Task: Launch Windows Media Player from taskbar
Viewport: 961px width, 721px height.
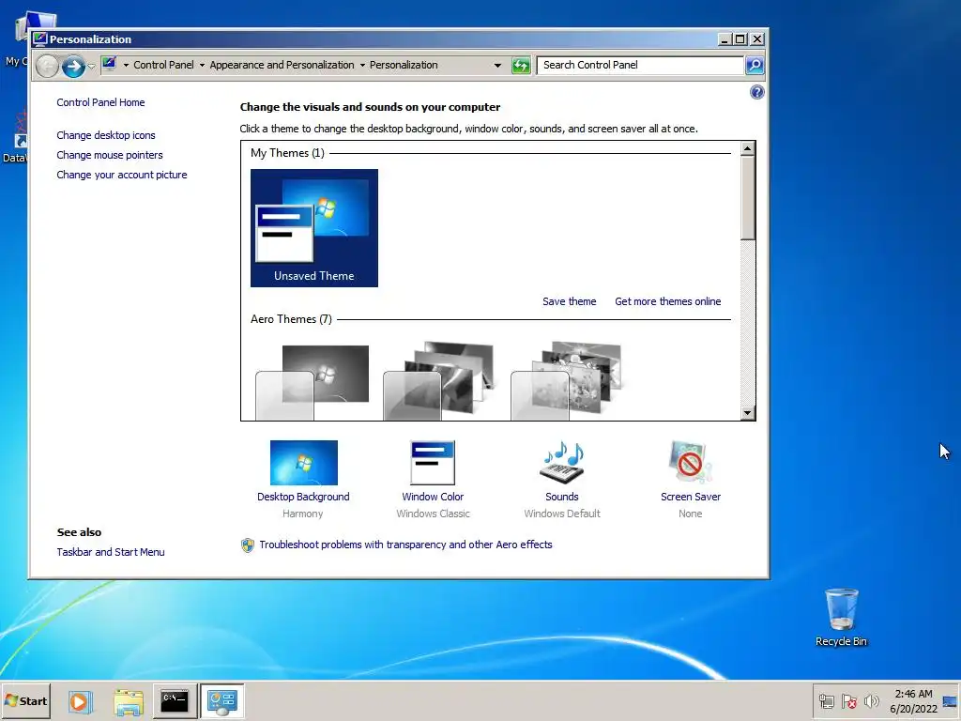Action: [80, 701]
